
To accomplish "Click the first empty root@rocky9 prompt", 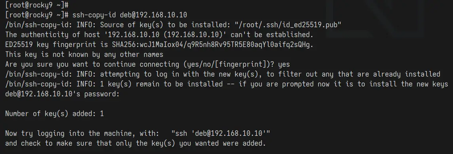I will pyautogui.click(x=37, y=5).
